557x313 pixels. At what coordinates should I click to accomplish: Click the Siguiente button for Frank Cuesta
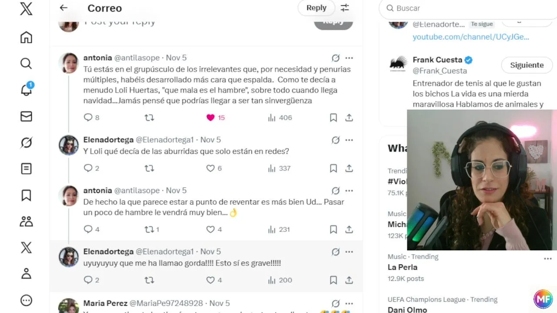click(x=527, y=65)
